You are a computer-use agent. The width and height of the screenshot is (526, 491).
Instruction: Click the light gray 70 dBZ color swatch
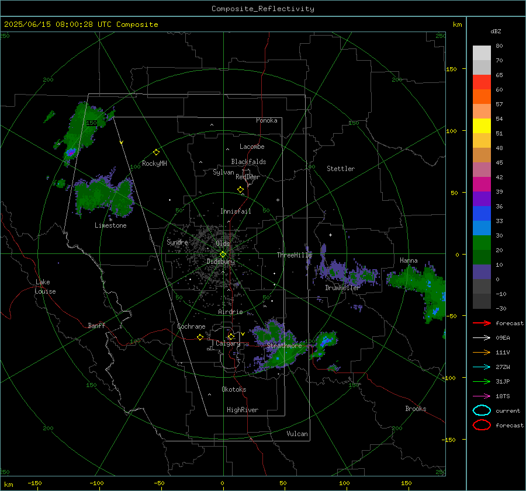pyautogui.click(x=482, y=53)
